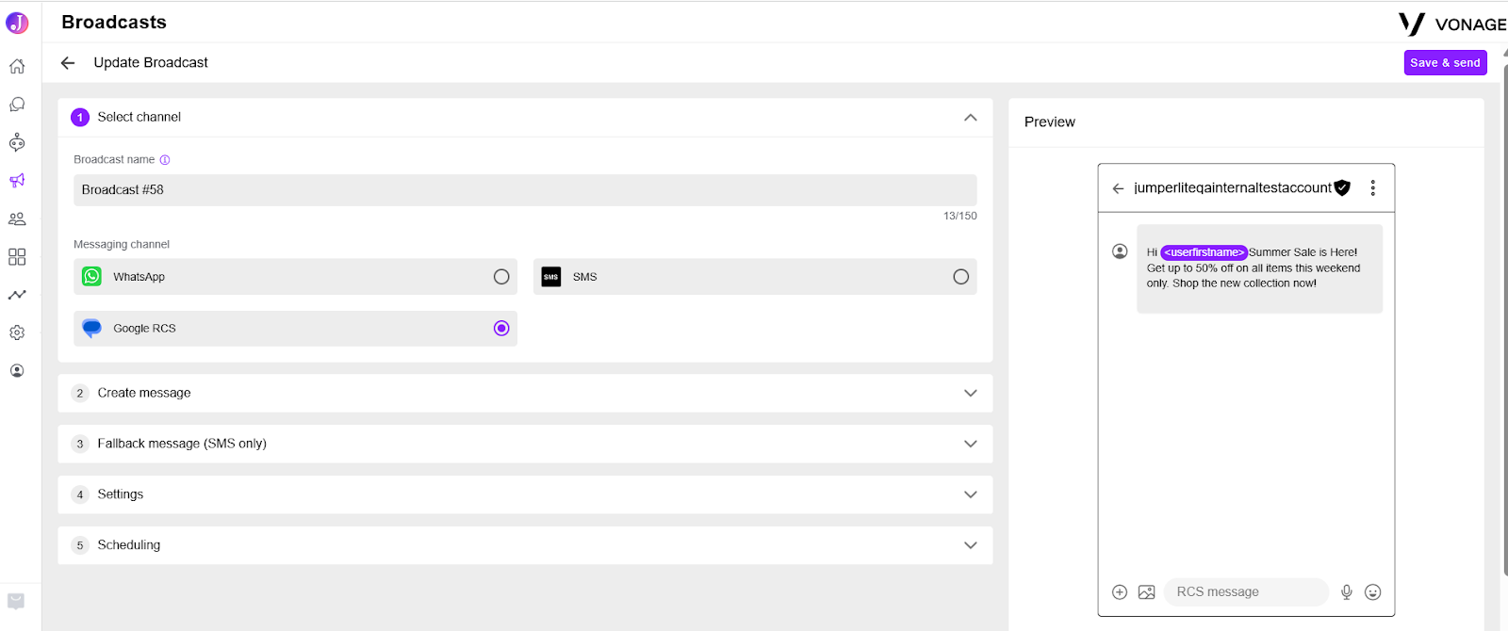Open the contacts people icon in sidebar
The width and height of the screenshot is (1508, 631).
[x=17, y=218]
